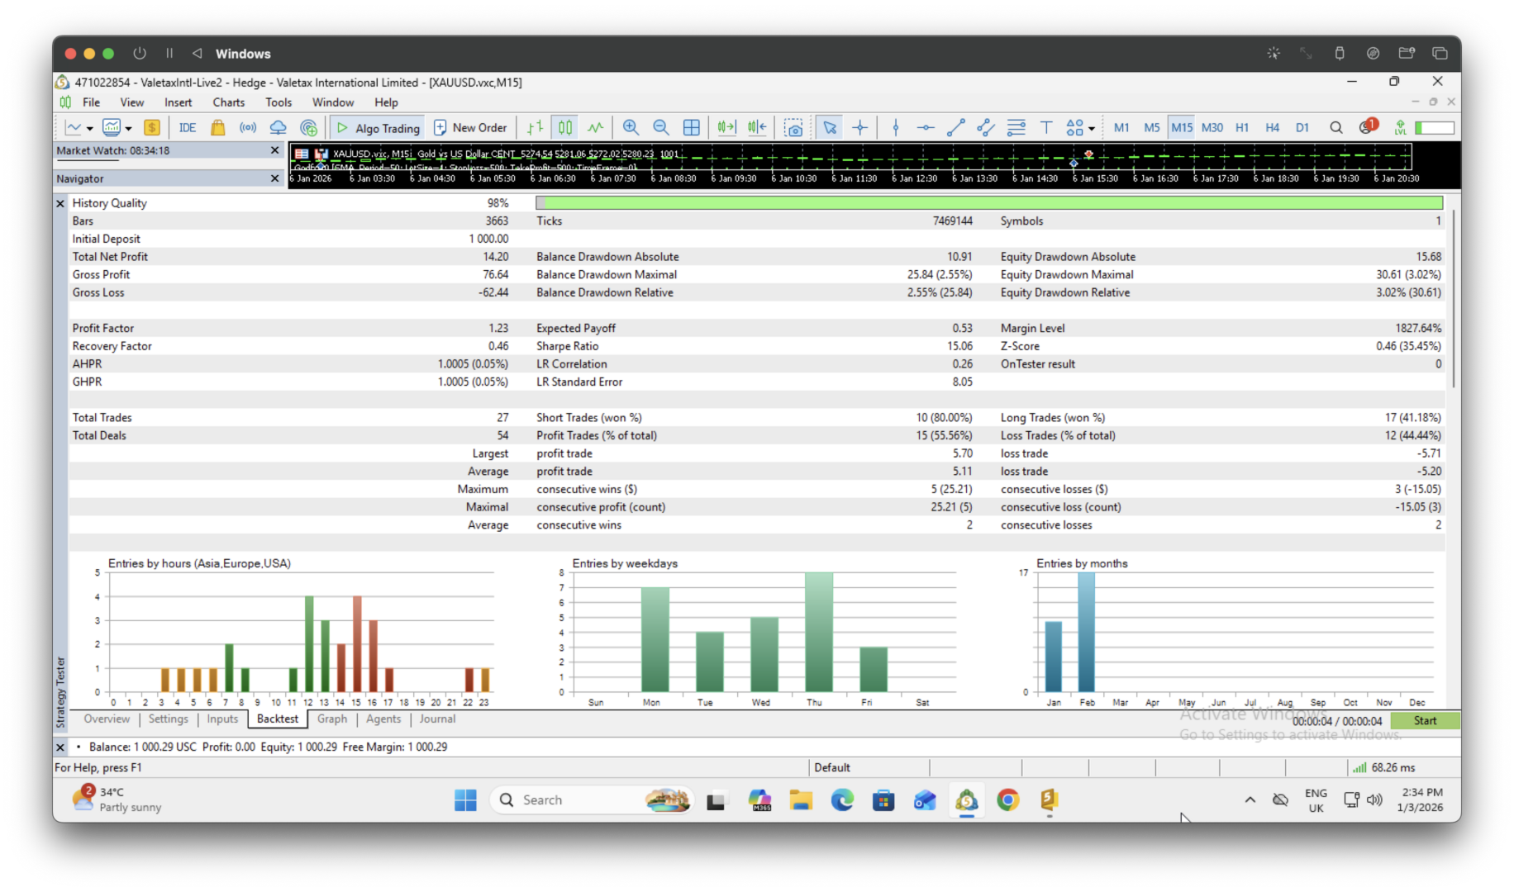Add a text label with T tool
The height and width of the screenshot is (892, 1514).
[1046, 127]
